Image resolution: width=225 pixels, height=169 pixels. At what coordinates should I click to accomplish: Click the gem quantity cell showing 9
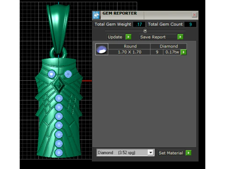pyautogui.click(x=157, y=52)
